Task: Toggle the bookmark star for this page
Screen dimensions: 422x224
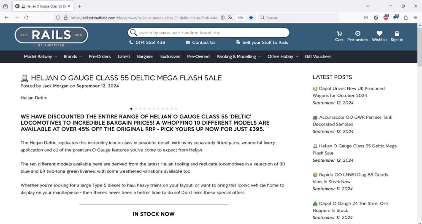Action: click(x=251, y=18)
